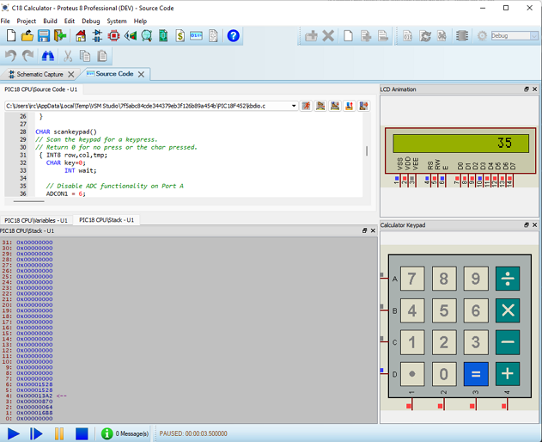This screenshot has height=442, width=542.
Task: Click the binoculars Find icon
Action: pyautogui.click(x=48, y=56)
